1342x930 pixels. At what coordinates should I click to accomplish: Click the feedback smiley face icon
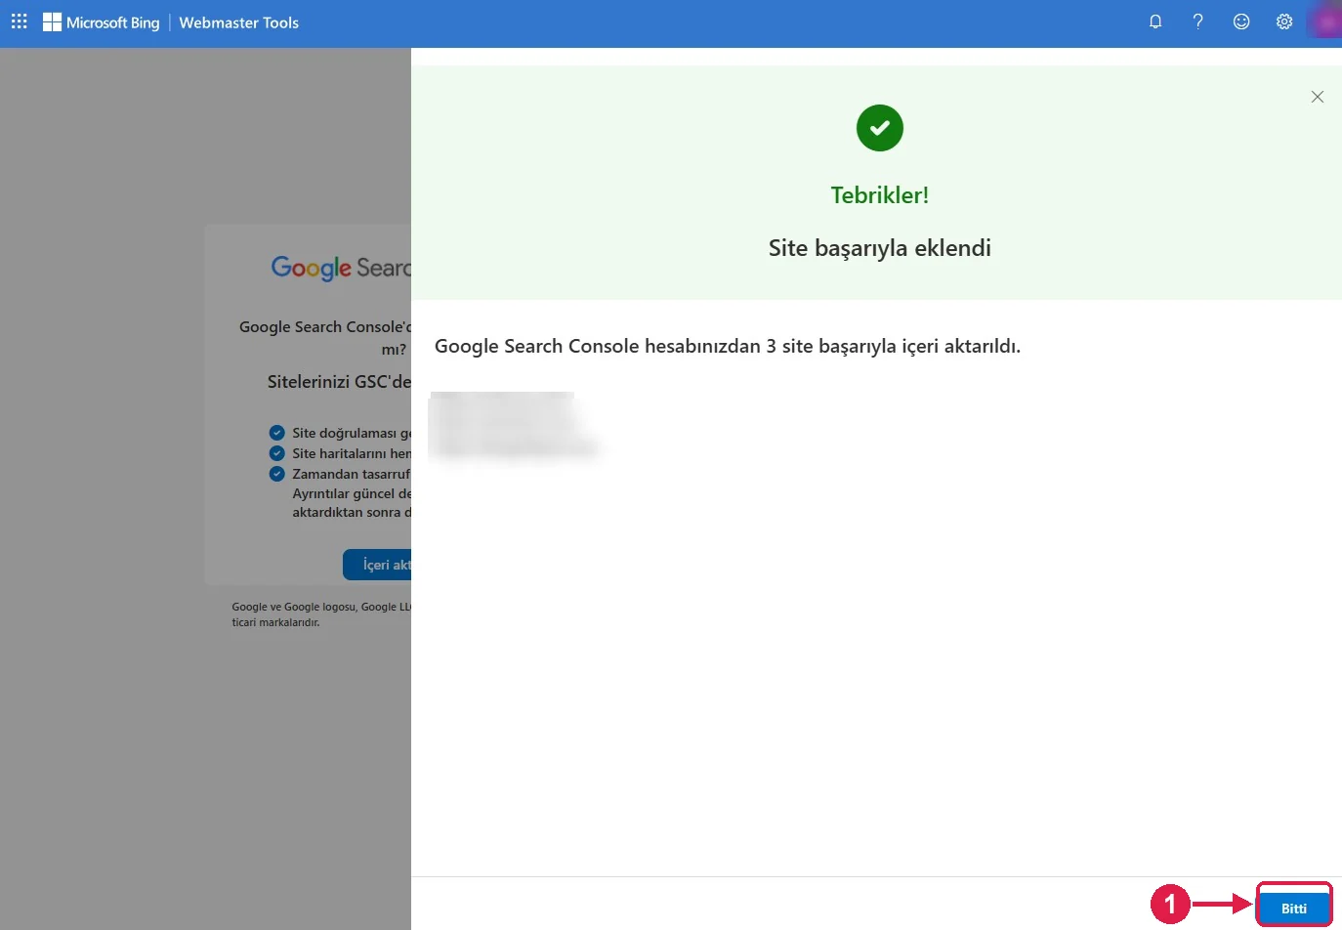coord(1241,21)
